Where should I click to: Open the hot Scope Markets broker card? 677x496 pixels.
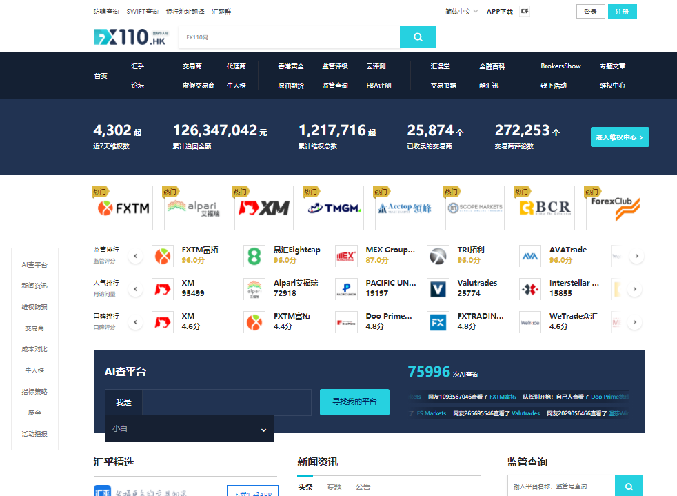click(x=475, y=208)
